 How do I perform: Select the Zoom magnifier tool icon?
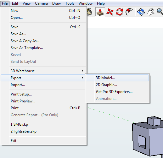coord(160,12)
